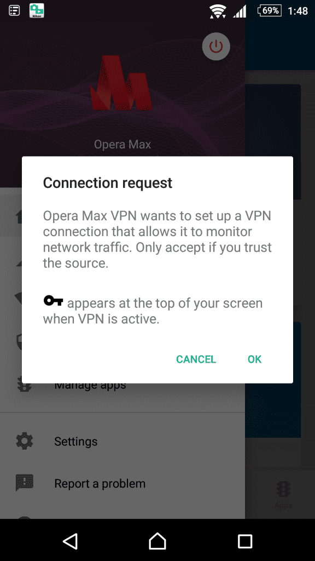Click the Report a problem exclamation icon
Viewport: 315px width, 561px height.
click(25, 483)
